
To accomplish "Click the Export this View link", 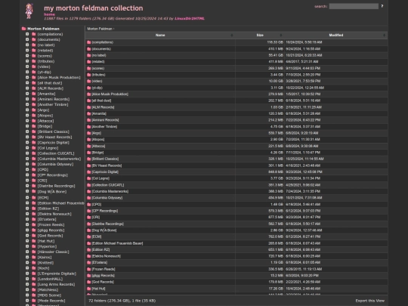I will point(369,301).
